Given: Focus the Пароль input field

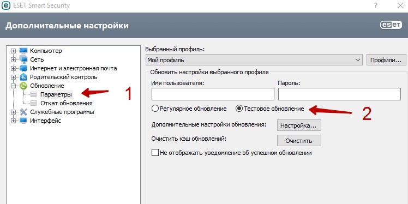Looking at the screenshot, I should (339, 94).
